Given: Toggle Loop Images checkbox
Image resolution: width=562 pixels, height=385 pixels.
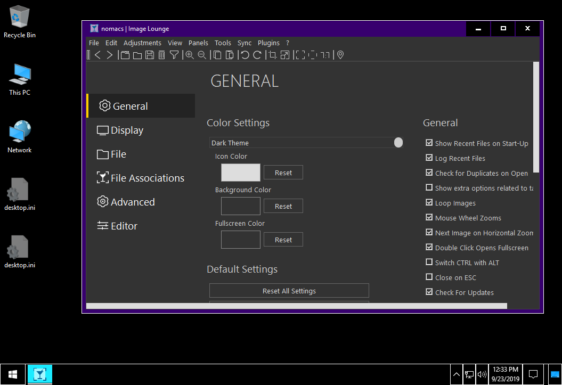Looking at the screenshot, I should [429, 202].
